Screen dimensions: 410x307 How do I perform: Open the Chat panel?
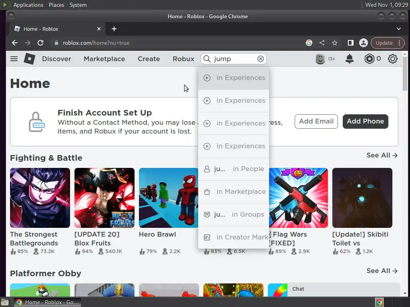(x=344, y=289)
